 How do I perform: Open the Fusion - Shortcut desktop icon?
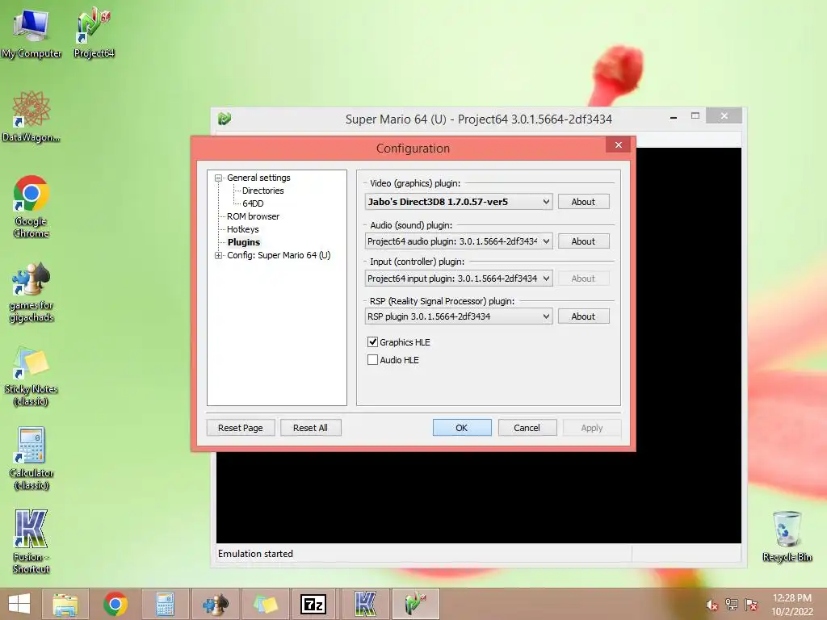(31, 542)
